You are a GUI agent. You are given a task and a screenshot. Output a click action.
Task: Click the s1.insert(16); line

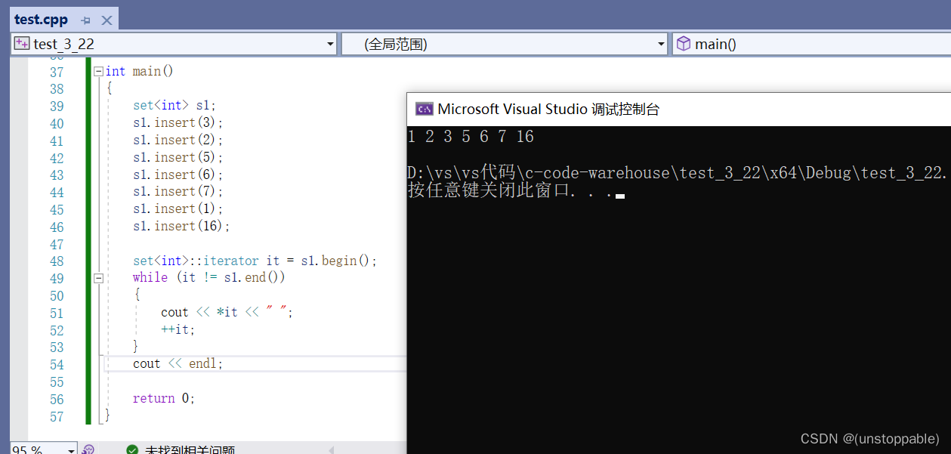(x=181, y=226)
